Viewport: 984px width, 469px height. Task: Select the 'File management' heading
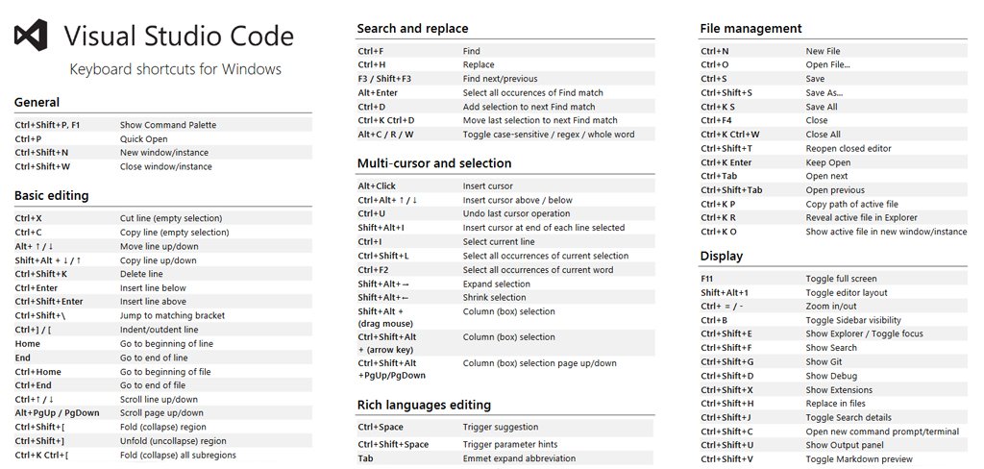(750, 28)
